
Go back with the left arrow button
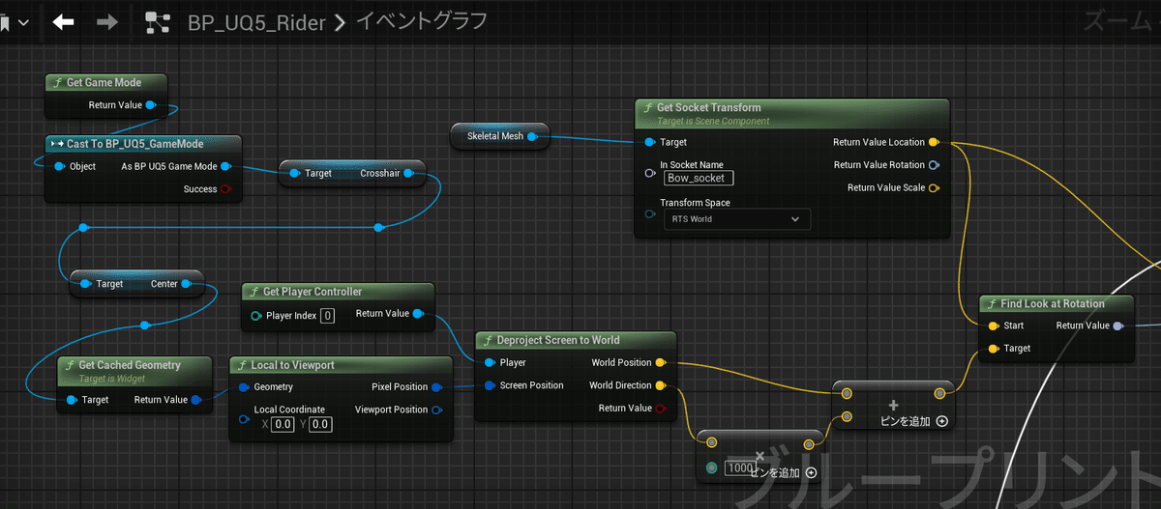pyautogui.click(x=64, y=21)
